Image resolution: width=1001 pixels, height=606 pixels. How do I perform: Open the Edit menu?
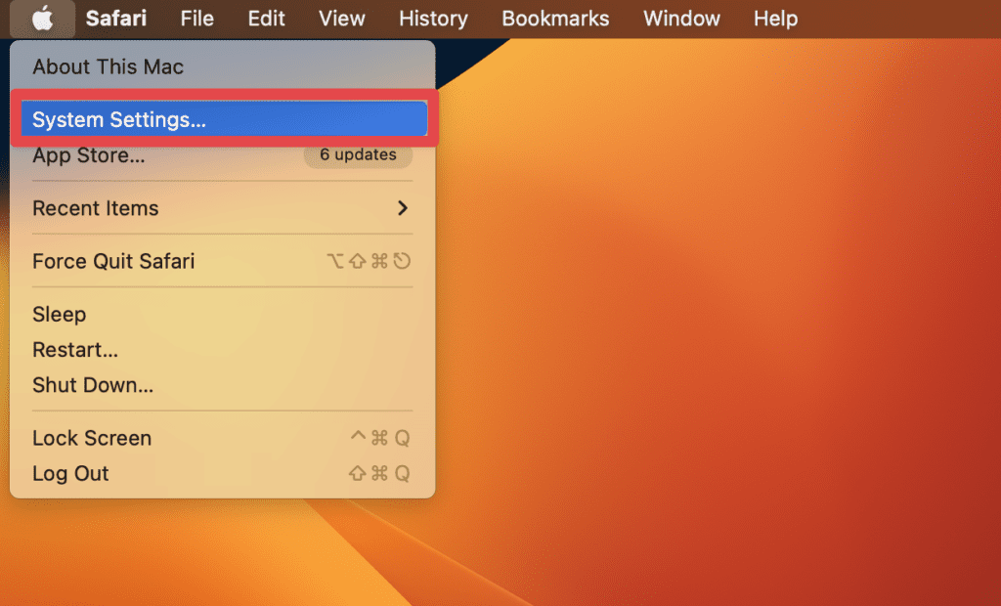pyautogui.click(x=266, y=19)
